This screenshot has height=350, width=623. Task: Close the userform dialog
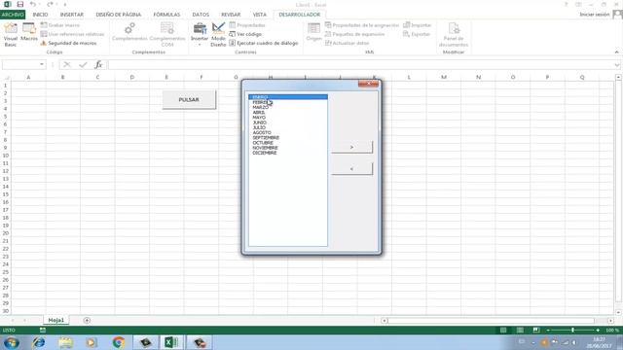click(368, 84)
